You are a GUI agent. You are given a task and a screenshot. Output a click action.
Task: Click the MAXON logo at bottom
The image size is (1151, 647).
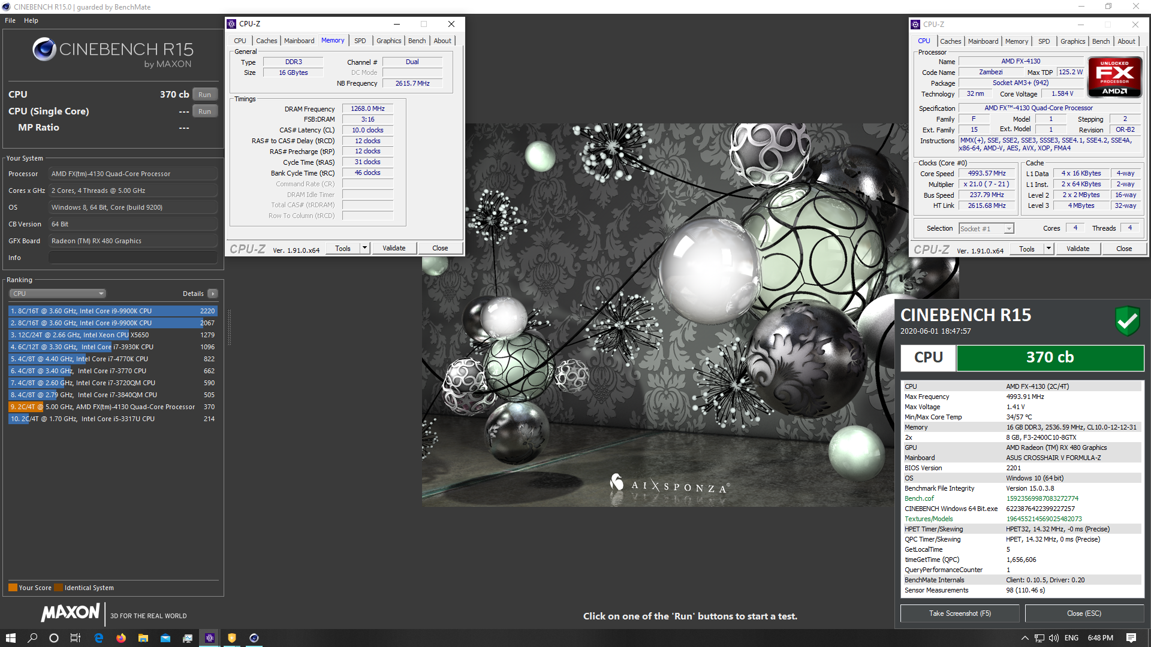[x=71, y=612]
